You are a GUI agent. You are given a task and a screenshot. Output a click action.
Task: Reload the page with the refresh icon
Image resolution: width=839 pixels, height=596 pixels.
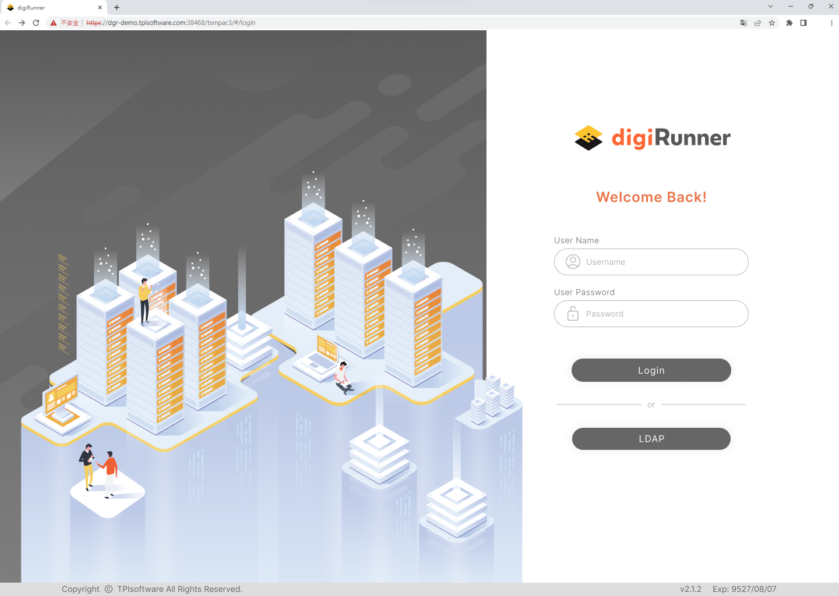pos(36,23)
